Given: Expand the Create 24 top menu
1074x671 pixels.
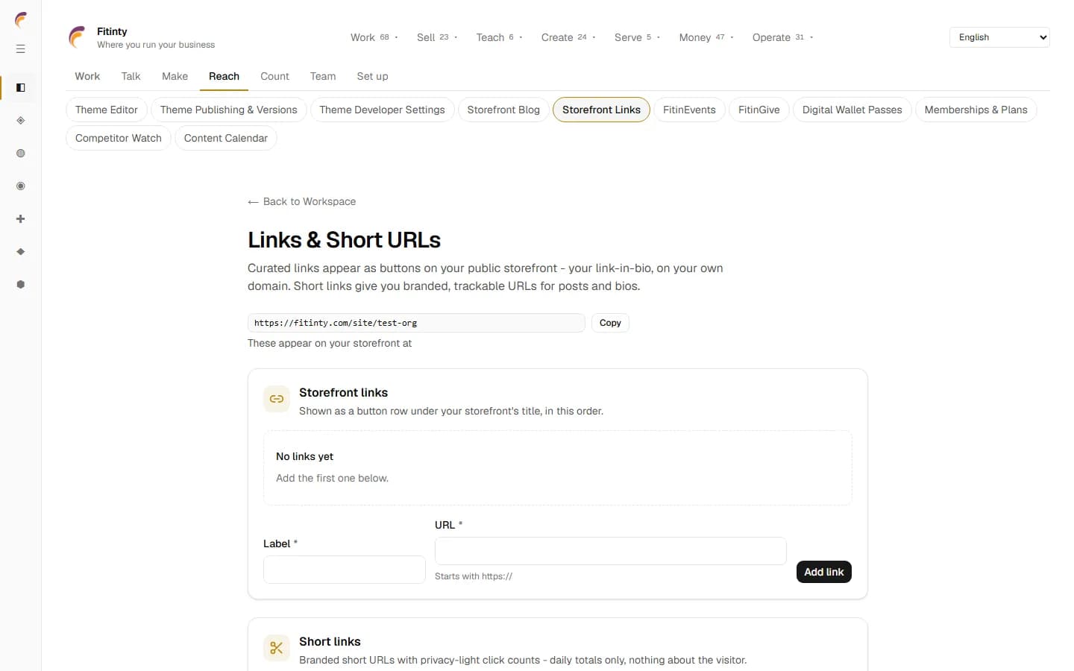Looking at the screenshot, I should coord(568,37).
